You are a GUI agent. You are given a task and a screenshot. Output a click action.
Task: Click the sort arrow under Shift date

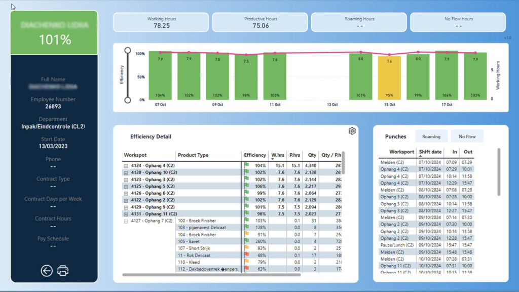tap(421, 157)
